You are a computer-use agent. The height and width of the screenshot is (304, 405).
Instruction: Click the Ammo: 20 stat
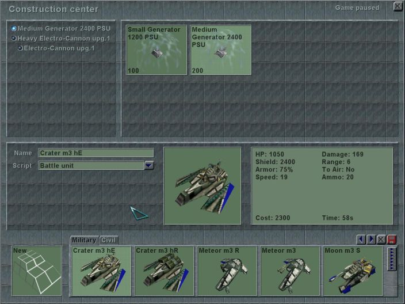[338, 177]
